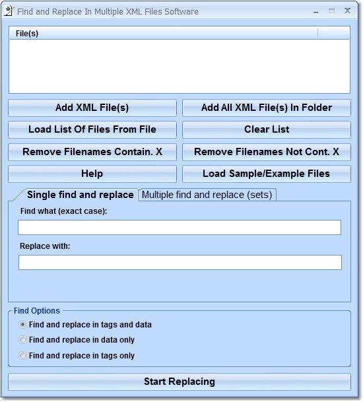The height and width of the screenshot is (402, 363).
Task: Switch to Multiple find and replace (sets) tab
Action: tap(207, 195)
